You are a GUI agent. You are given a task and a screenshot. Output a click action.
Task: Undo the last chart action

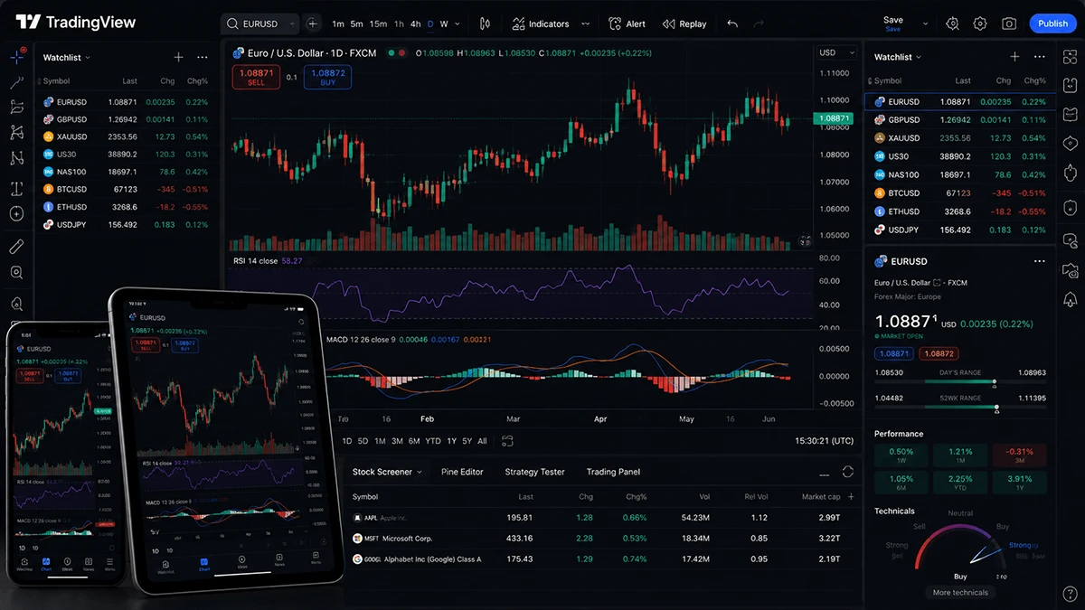pyautogui.click(x=732, y=23)
